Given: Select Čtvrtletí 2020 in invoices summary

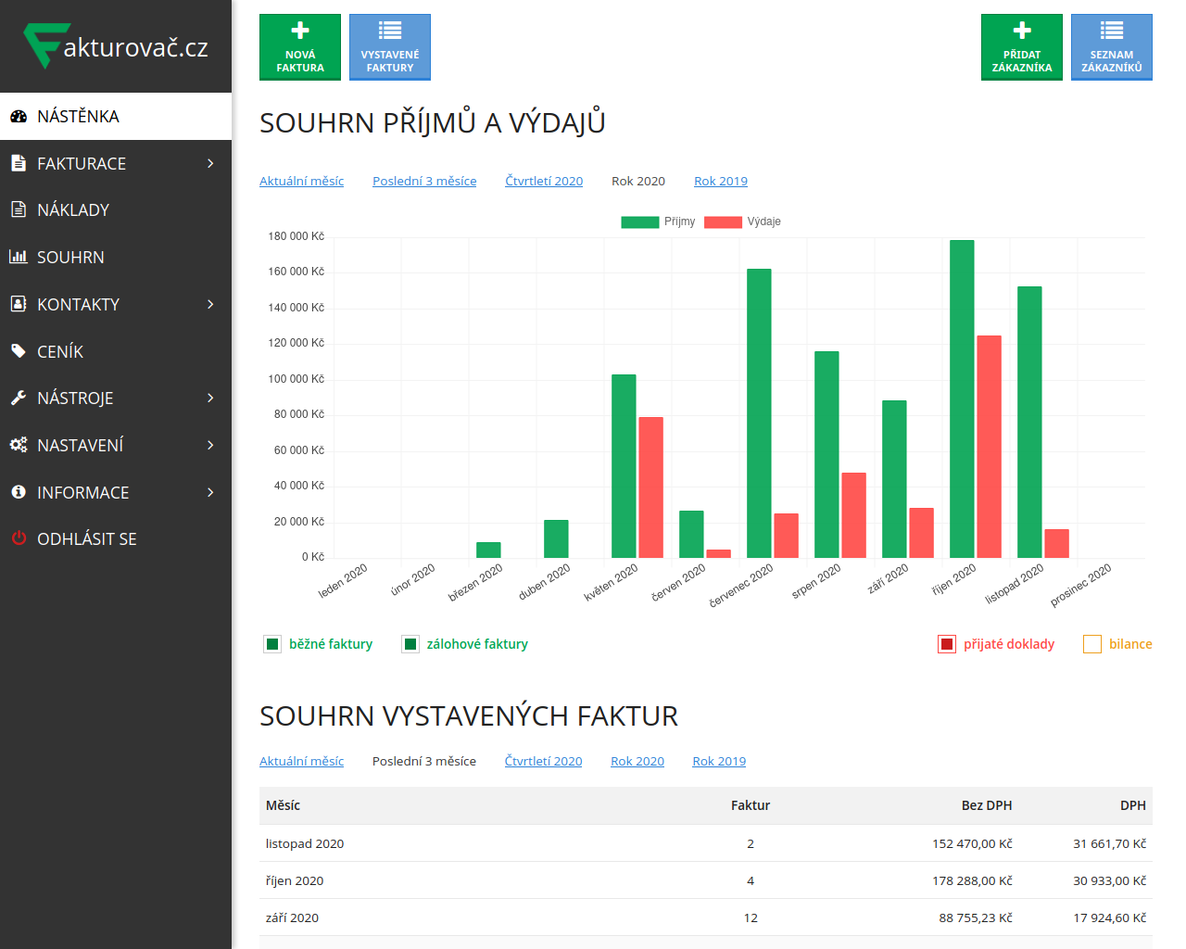Looking at the screenshot, I should (x=543, y=761).
